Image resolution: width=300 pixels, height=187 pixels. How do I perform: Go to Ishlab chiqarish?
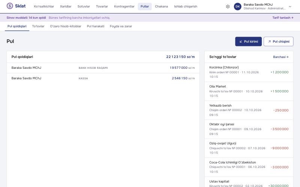pyautogui.click(x=186, y=6)
